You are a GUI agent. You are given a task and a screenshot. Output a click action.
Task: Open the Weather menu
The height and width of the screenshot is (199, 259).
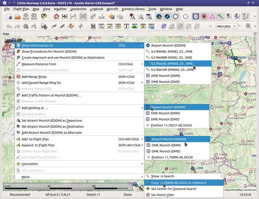(x=60, y=9)
